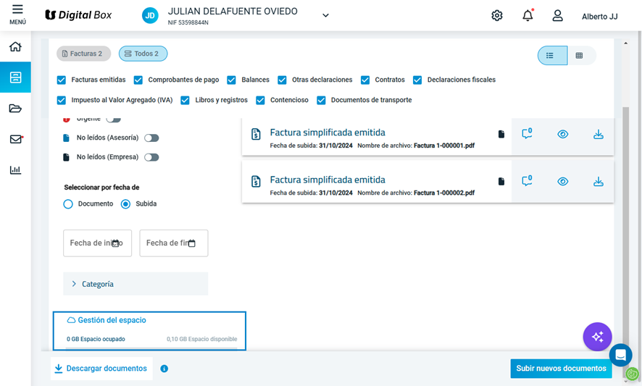Go to home icon in sidebar

coord(15,46)
